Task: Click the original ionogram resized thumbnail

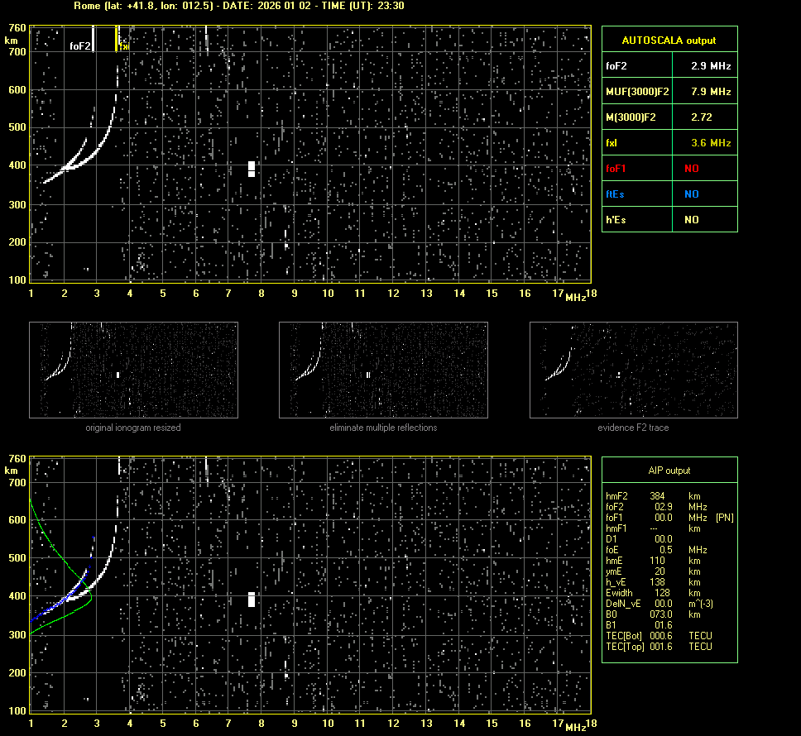Action: 133,370
